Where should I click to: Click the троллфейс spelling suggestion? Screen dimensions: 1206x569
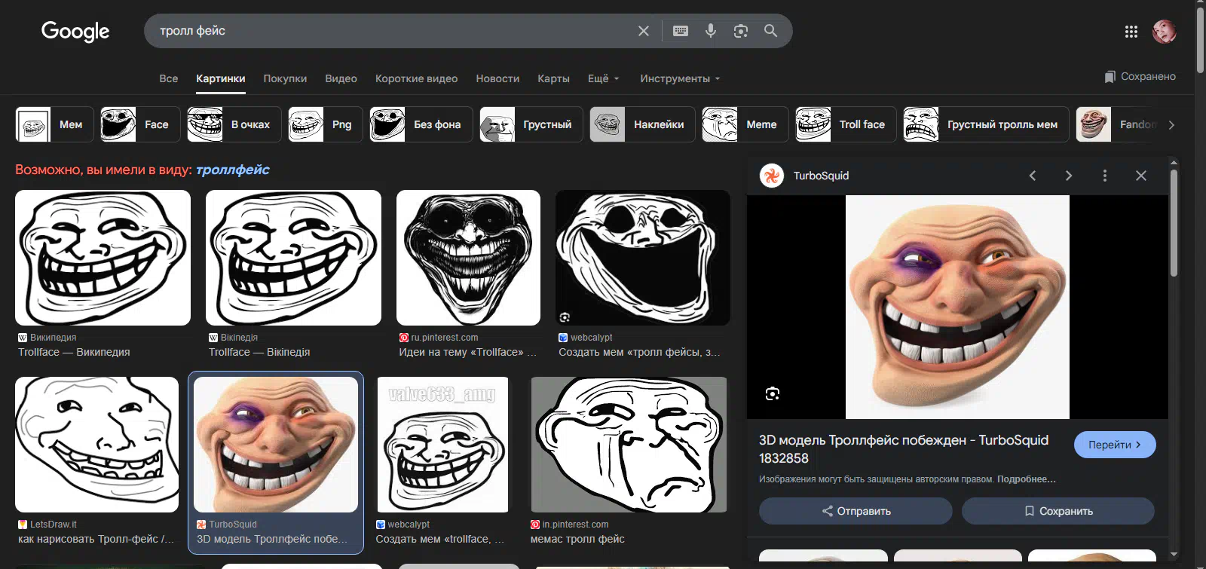click(233, 170)
